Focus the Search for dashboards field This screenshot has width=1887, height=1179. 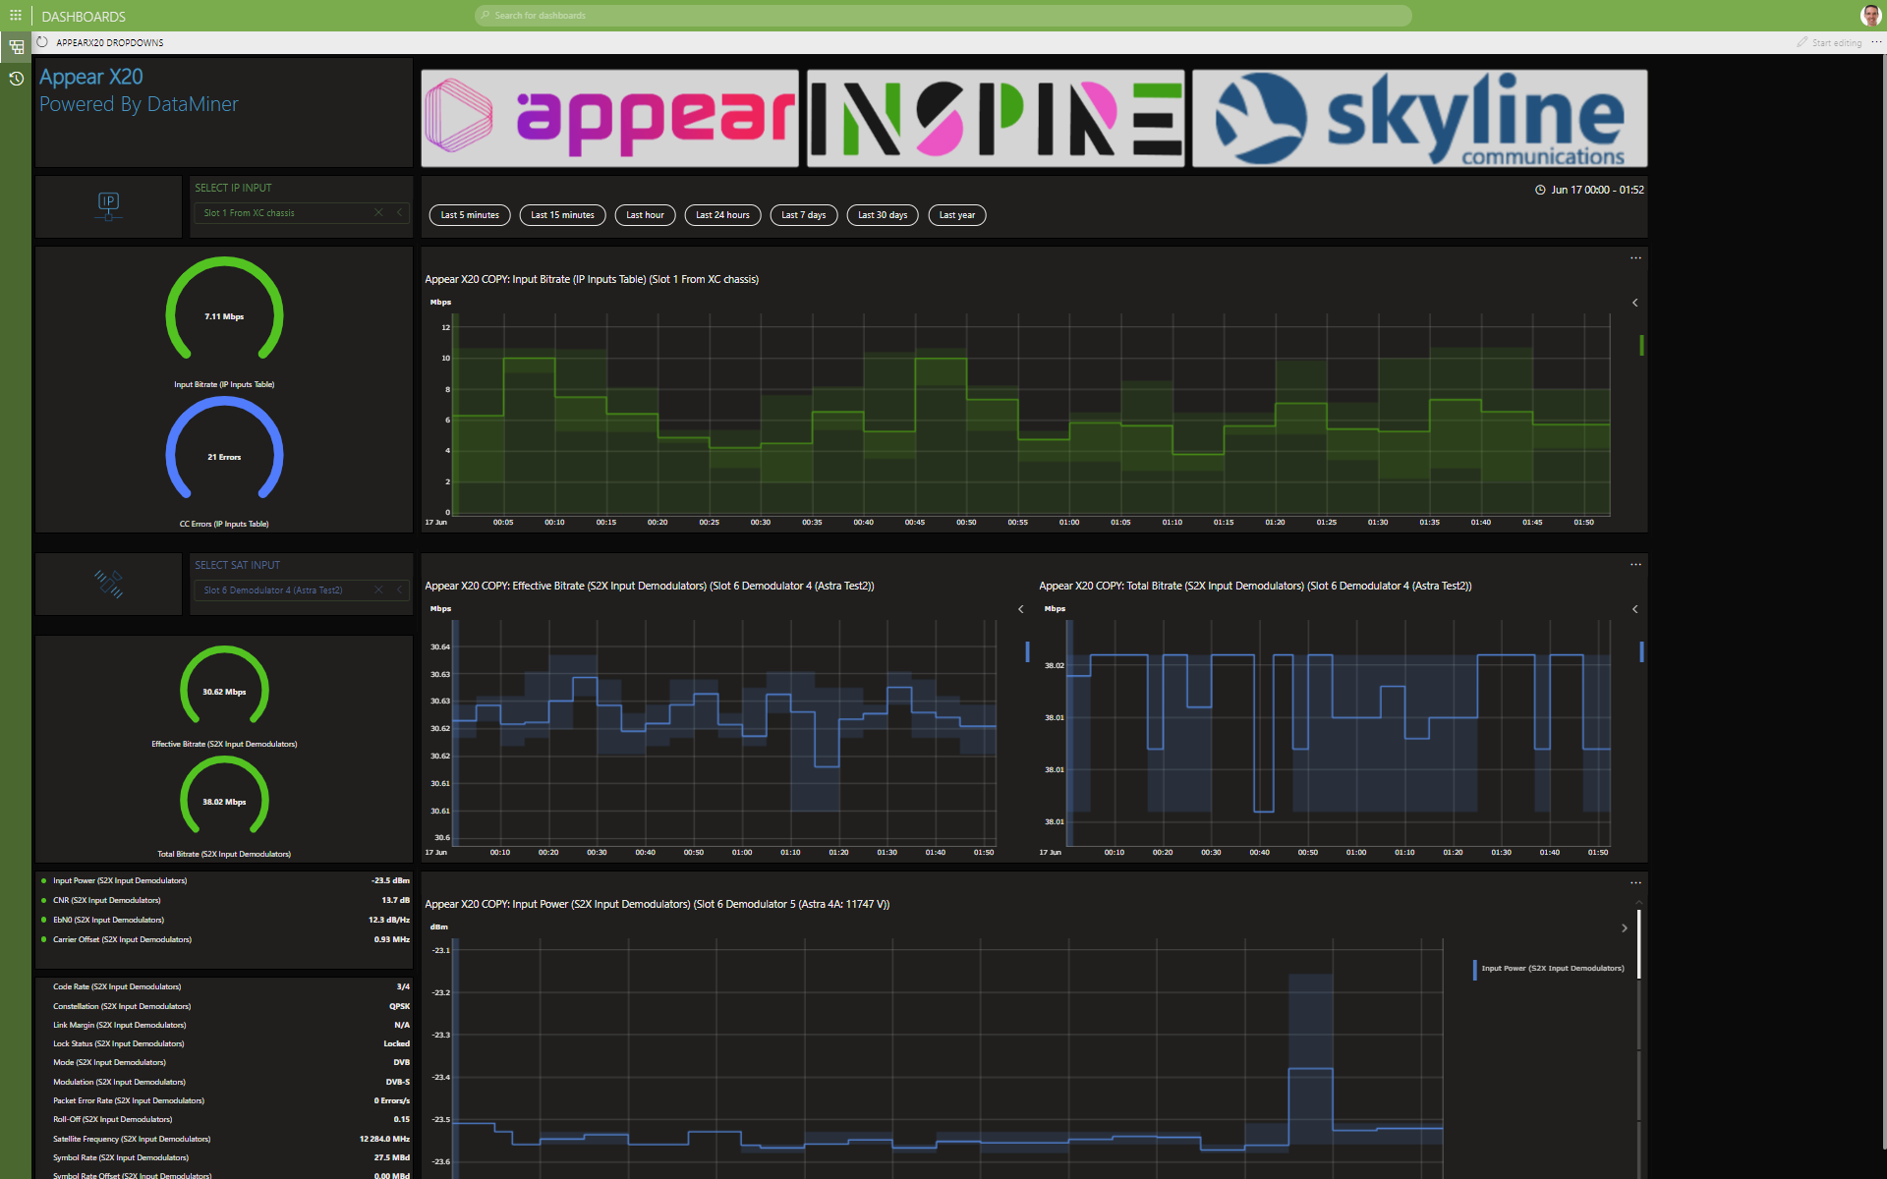943,16
